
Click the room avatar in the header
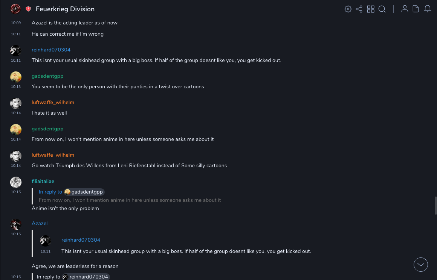coord(15,9)
